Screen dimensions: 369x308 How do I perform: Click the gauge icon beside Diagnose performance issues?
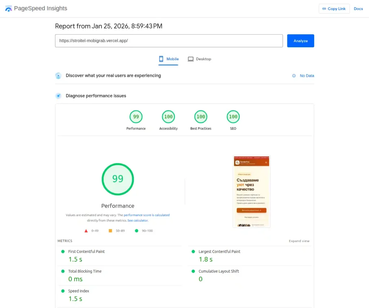[58, 96]
